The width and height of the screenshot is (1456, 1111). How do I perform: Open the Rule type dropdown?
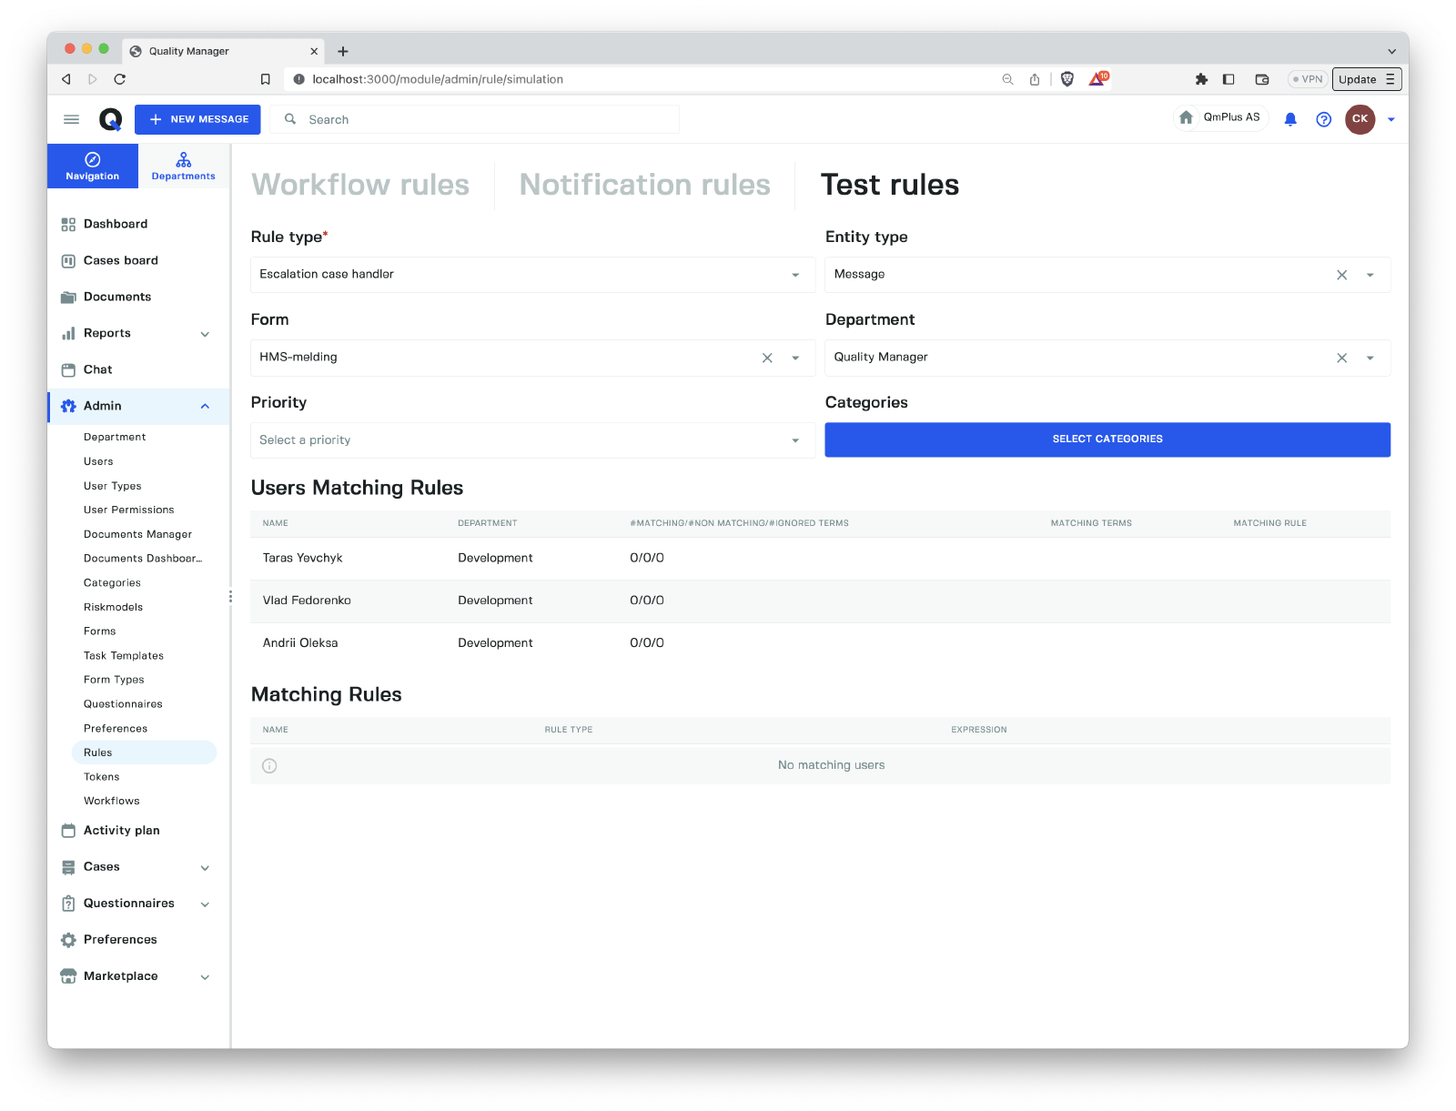coord(532,275)
